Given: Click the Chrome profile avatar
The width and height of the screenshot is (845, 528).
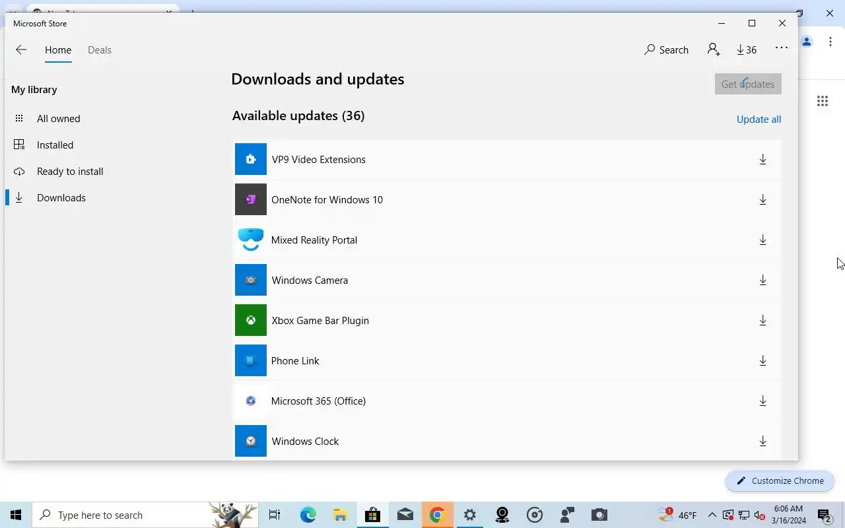Looking at the screenshot, I should [807, 42].
